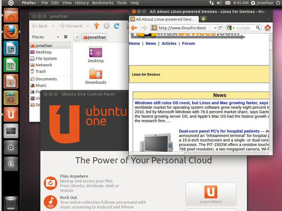Open the sound volume indicator

219,3
